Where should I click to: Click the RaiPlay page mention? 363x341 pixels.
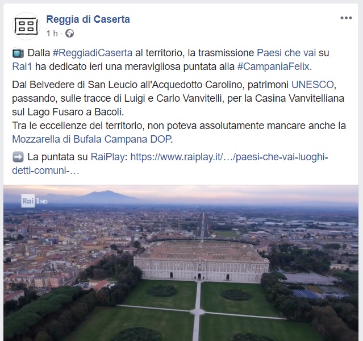(107, 157)
